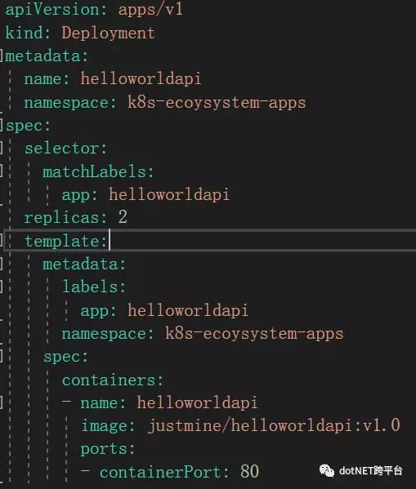
Task: Click the ports key
Action: (108, 449)
